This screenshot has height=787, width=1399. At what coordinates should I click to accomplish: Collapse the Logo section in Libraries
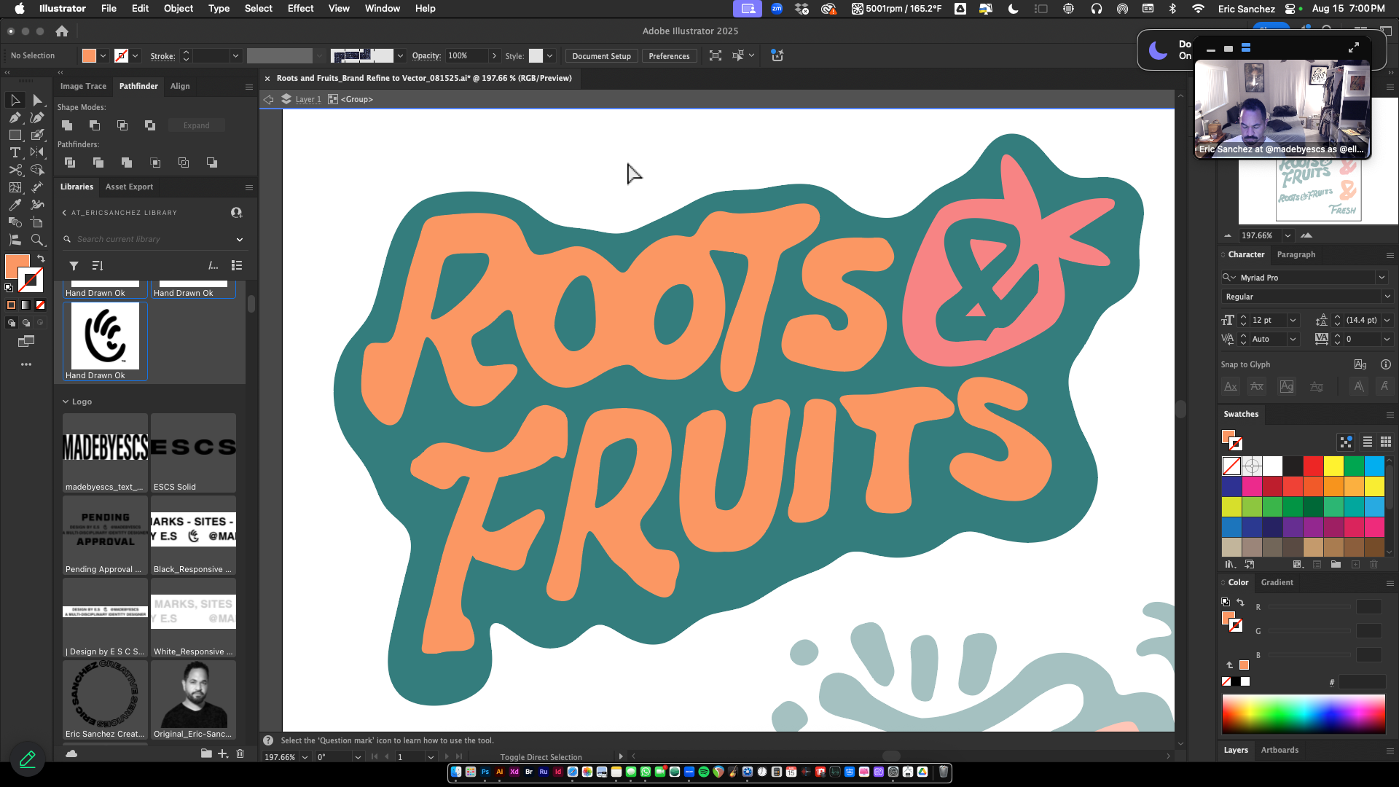pyautogui.click(x=66, y=402)
